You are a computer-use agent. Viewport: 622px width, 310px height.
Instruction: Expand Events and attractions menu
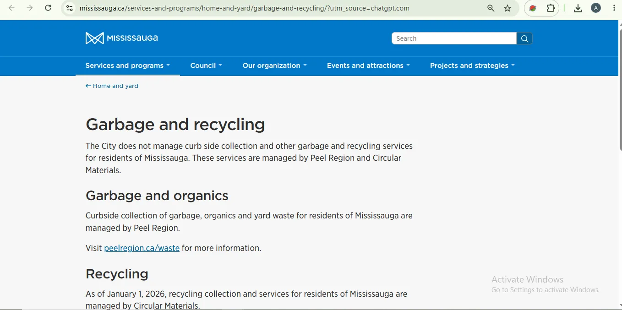pos(369,65)
